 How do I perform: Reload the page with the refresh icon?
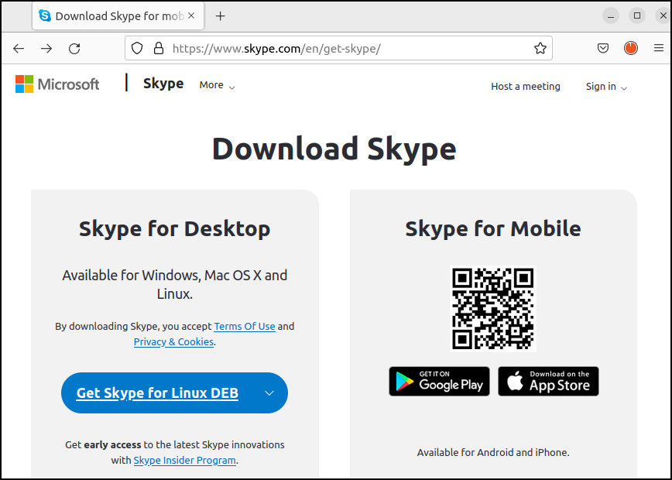[74, 49]
